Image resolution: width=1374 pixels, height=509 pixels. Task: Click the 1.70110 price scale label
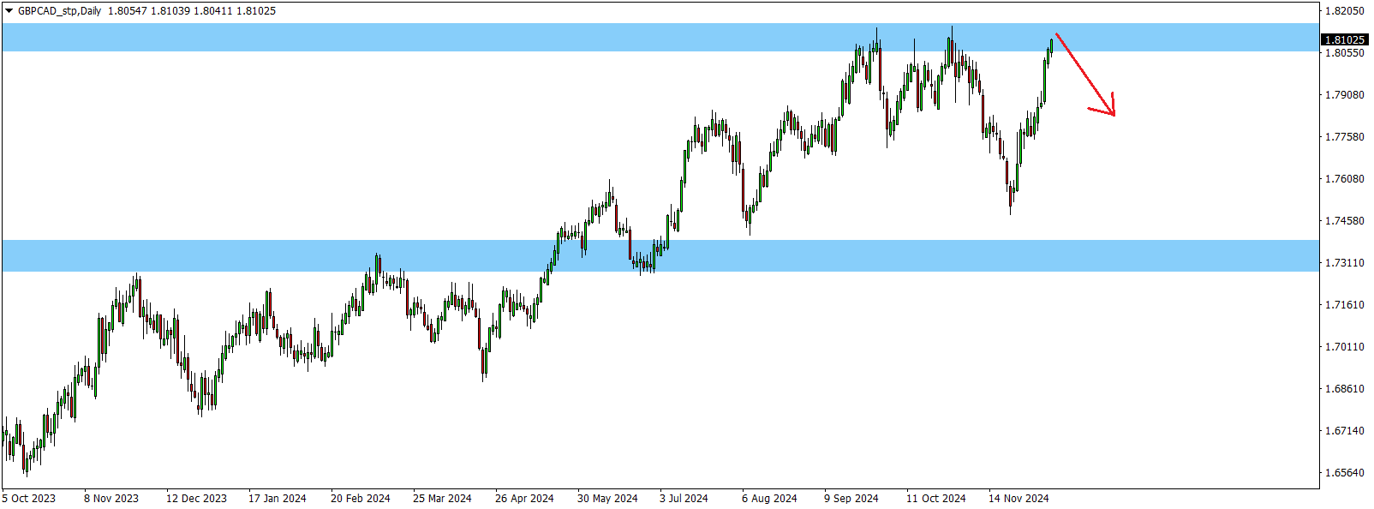[x=1345, y=347]
